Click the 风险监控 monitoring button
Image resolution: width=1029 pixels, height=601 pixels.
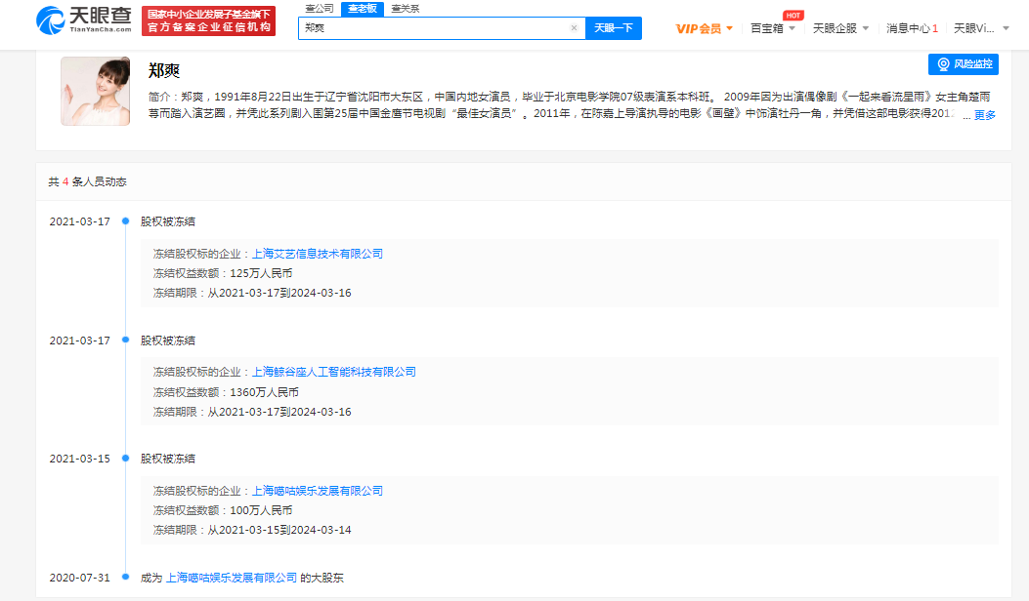point(963,64)
